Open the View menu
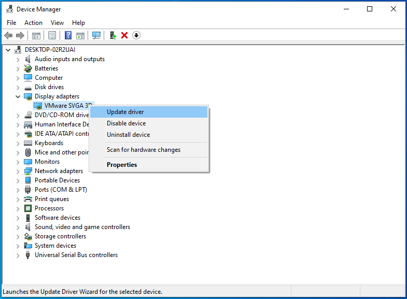Viewport: 407px width, 299px height. [57, 23]
